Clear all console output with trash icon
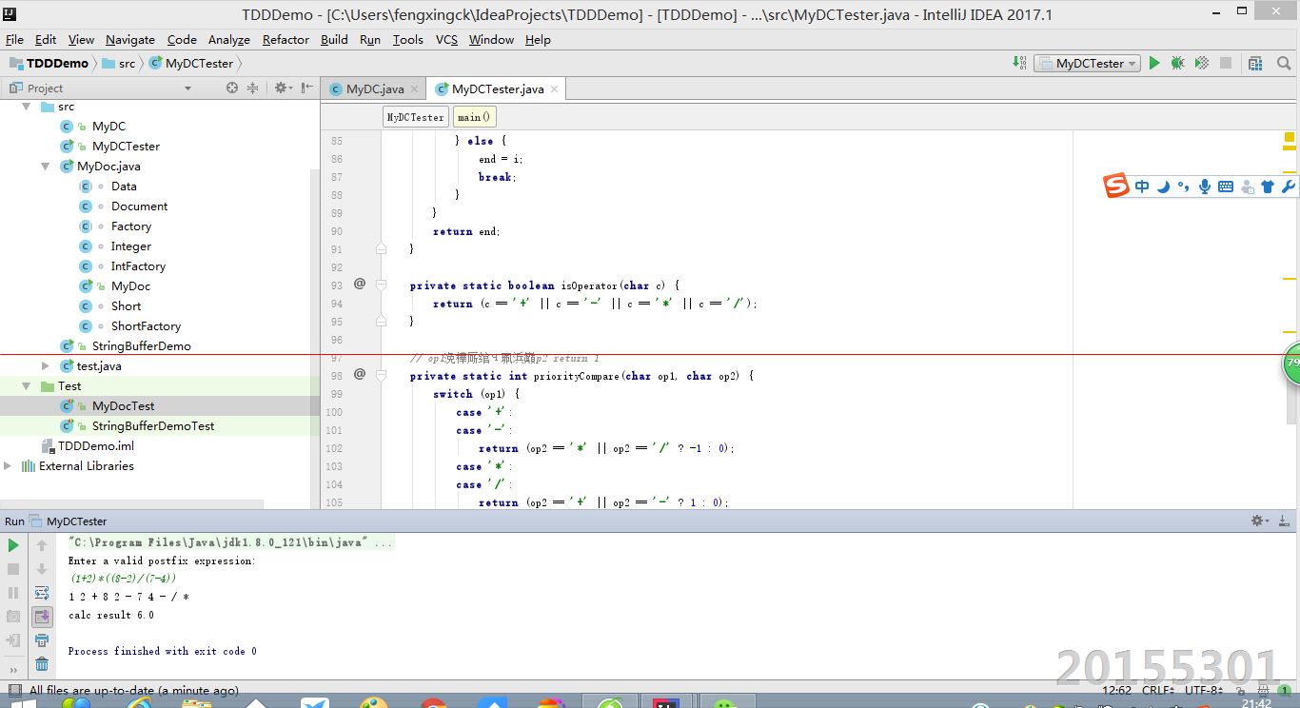1300x708 pixels. click(42, 664)
